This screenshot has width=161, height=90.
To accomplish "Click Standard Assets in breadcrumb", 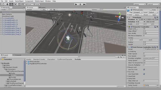I will point(39,59).
